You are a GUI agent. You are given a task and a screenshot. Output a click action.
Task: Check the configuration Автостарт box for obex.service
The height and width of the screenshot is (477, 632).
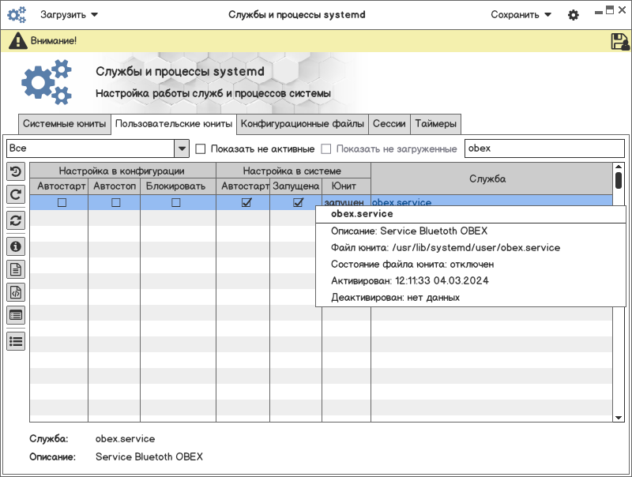[x=62, y=203]
